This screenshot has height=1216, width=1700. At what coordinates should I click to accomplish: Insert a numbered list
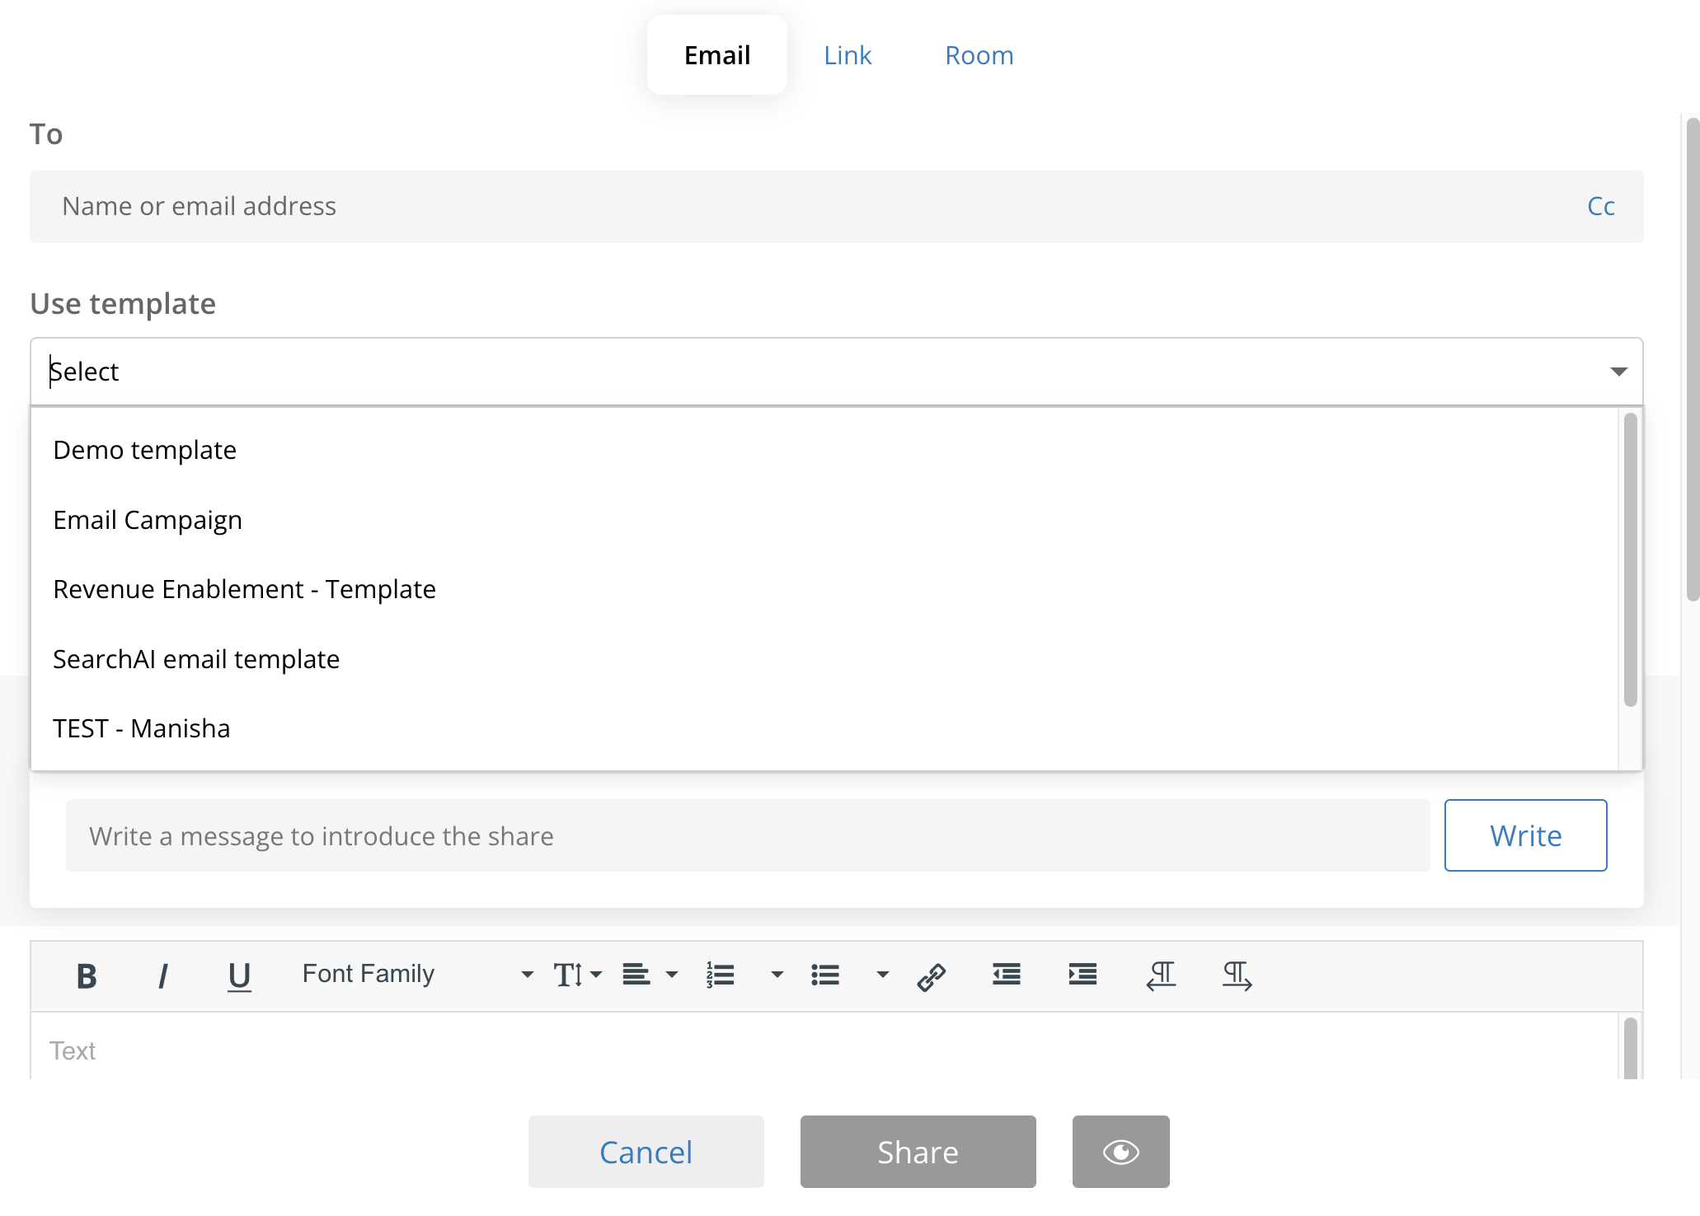[x=720, y=975]
